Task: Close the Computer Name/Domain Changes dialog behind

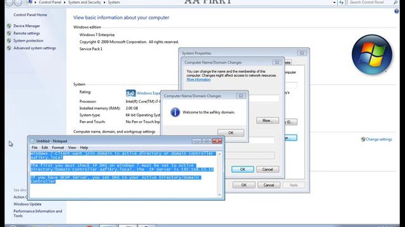Action: pos(277,62)
